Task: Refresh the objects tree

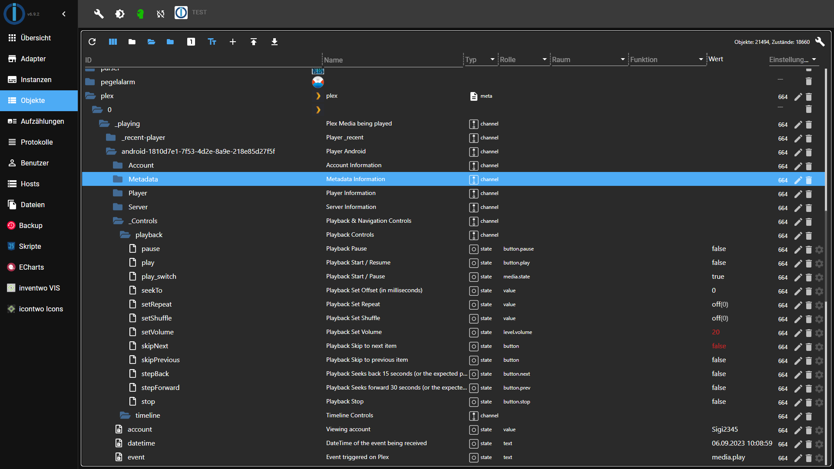Action: (92, 42)
